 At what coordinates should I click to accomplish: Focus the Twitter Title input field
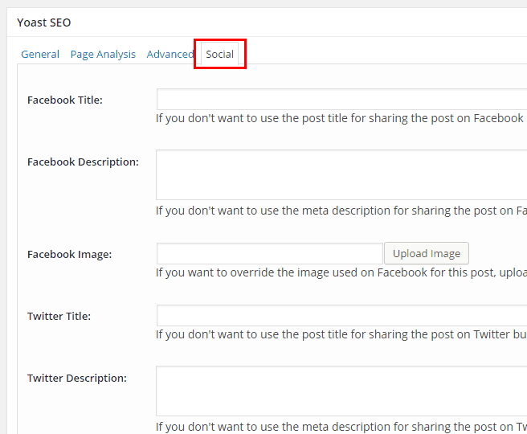tap(341, 315)
